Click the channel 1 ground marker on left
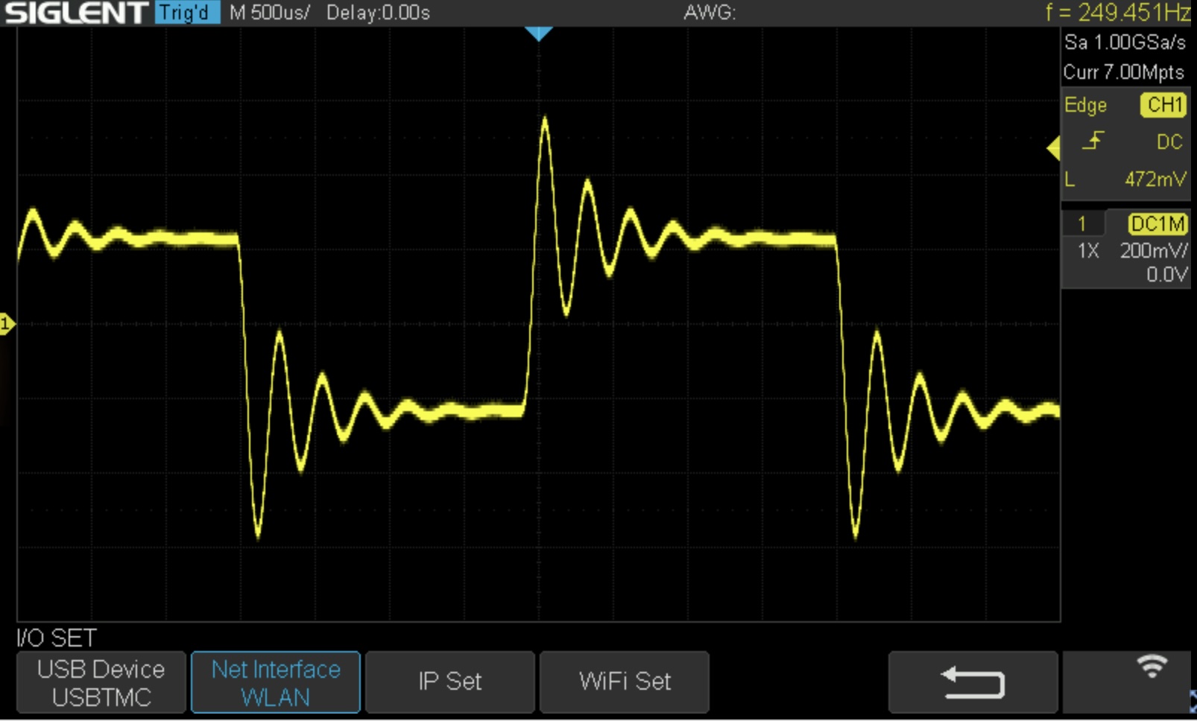1197x721 pixels. click(7, 324)
